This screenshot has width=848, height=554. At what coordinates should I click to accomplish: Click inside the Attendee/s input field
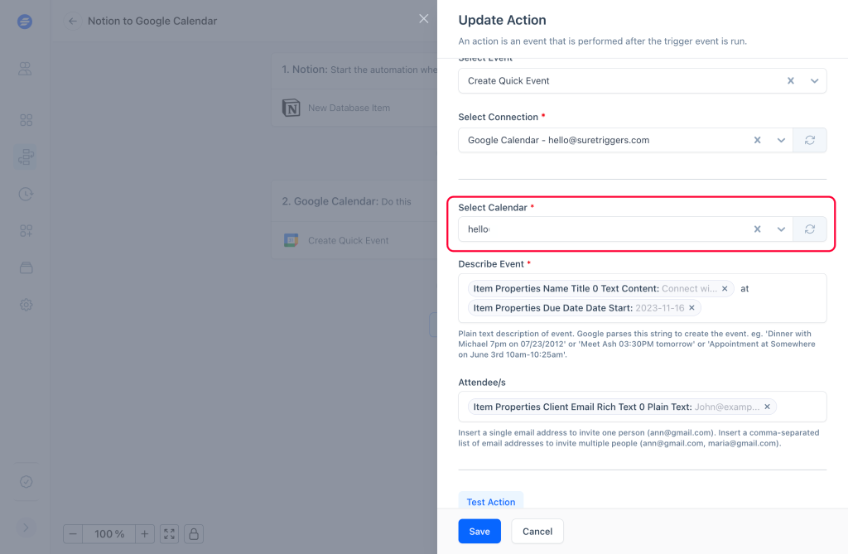pos(801,407)
